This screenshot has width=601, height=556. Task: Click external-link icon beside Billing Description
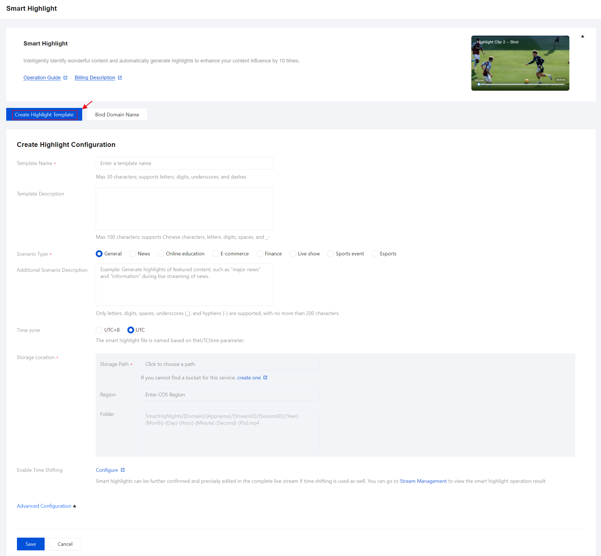click(120, 78)
